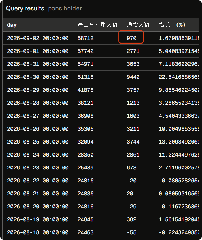Click net increase value 382

[x=131, y=219]
